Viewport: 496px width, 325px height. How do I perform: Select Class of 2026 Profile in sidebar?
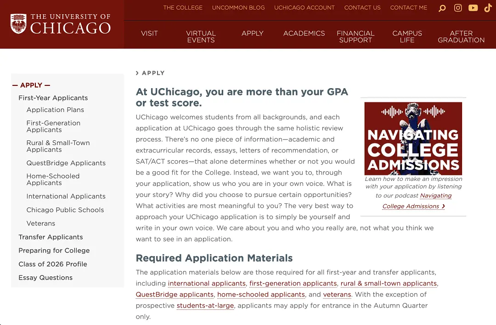(x=53, y=264)
